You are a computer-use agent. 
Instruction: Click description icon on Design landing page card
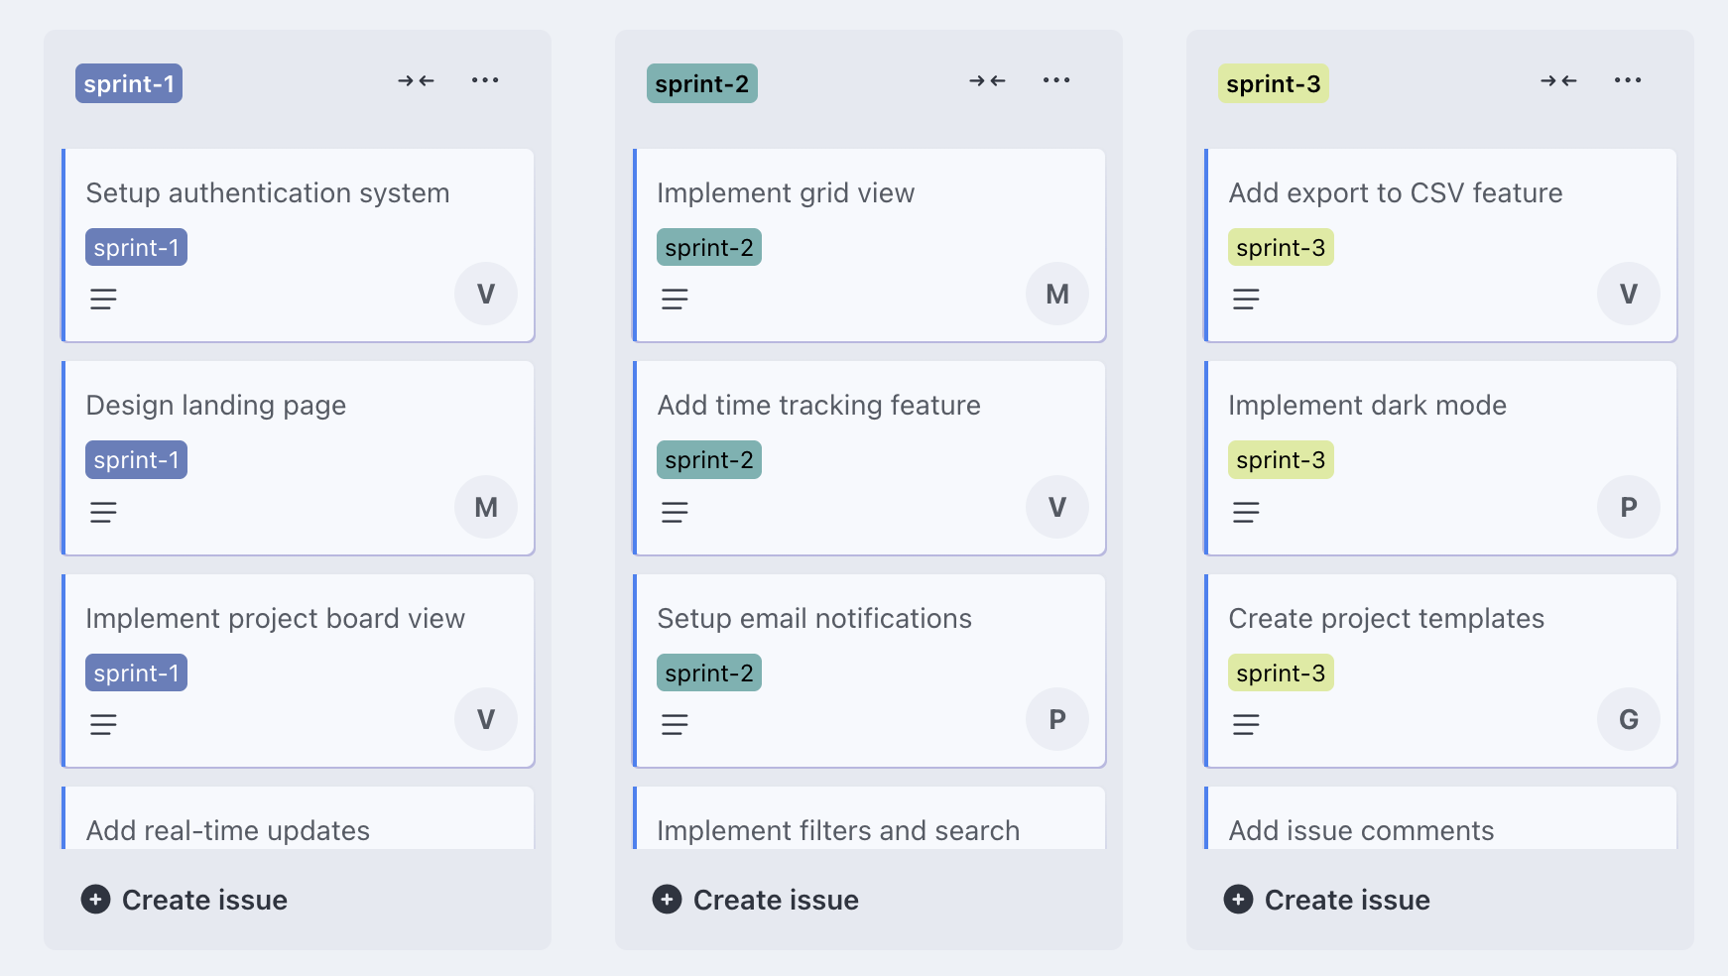point(104,512)
